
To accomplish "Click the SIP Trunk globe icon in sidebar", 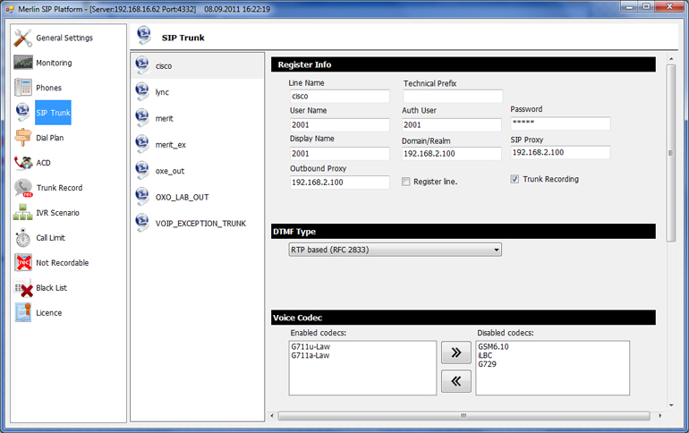I will [x=23, y=113].
